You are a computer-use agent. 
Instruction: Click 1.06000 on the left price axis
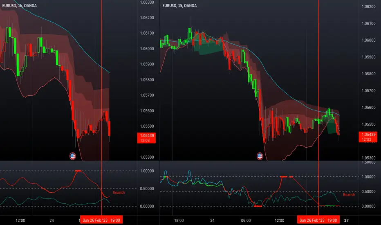click(147, 49)
